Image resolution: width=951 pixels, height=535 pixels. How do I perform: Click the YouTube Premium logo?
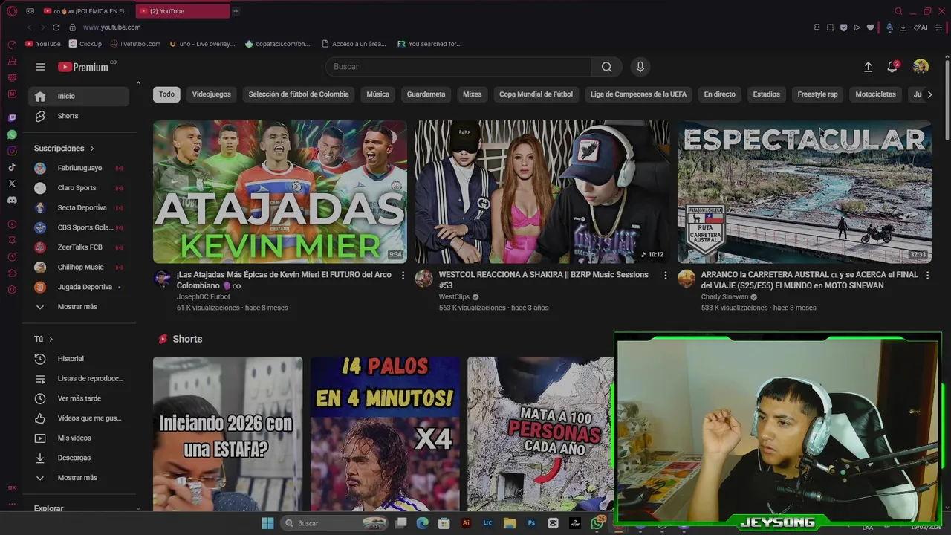point(85,67)
